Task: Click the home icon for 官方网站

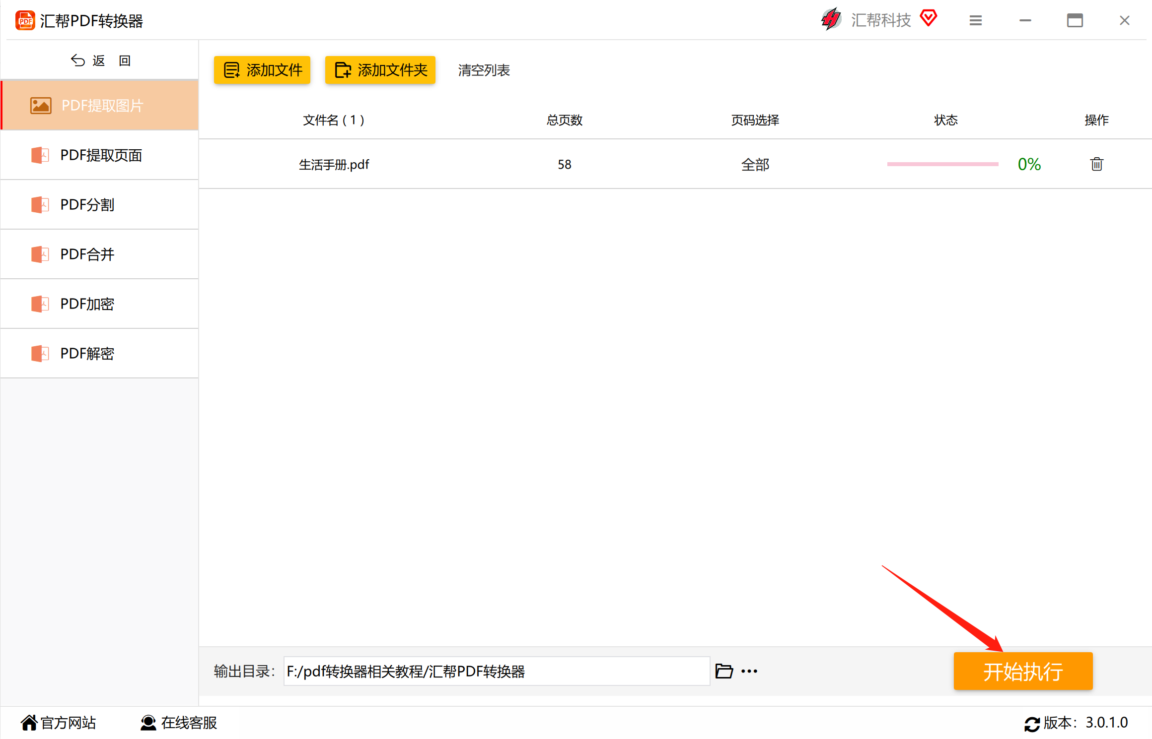Action: coord(29,723)
